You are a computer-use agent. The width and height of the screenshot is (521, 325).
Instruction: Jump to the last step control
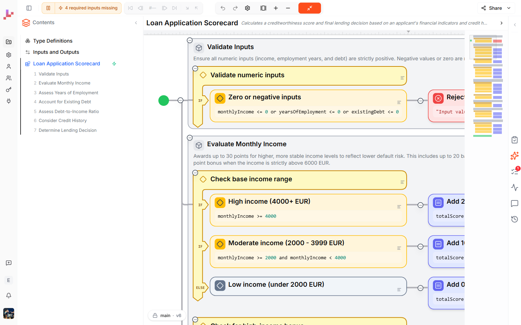pyautogui.click(x=174, y=8)
